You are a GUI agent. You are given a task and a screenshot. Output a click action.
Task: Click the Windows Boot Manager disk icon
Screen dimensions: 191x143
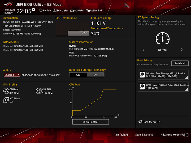pos(142,75)
